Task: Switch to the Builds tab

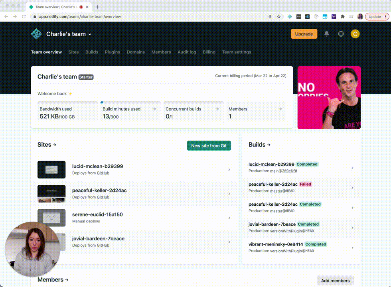Action: [92, 52]
